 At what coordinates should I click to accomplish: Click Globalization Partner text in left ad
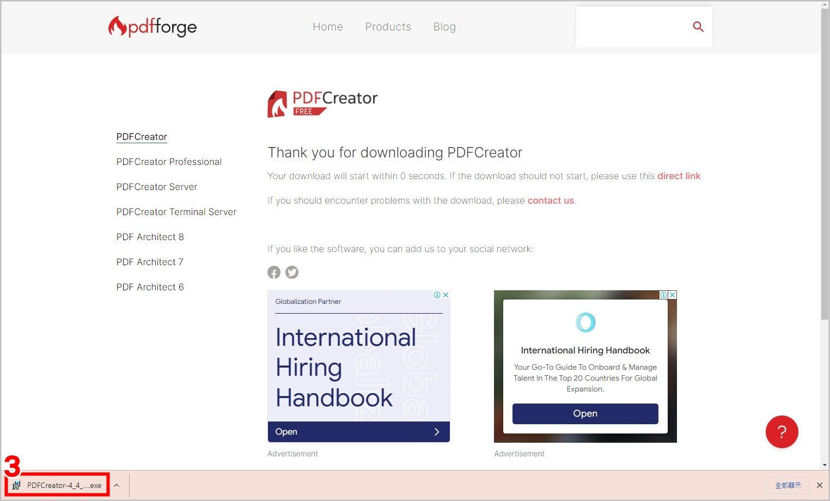coord(308,301)
